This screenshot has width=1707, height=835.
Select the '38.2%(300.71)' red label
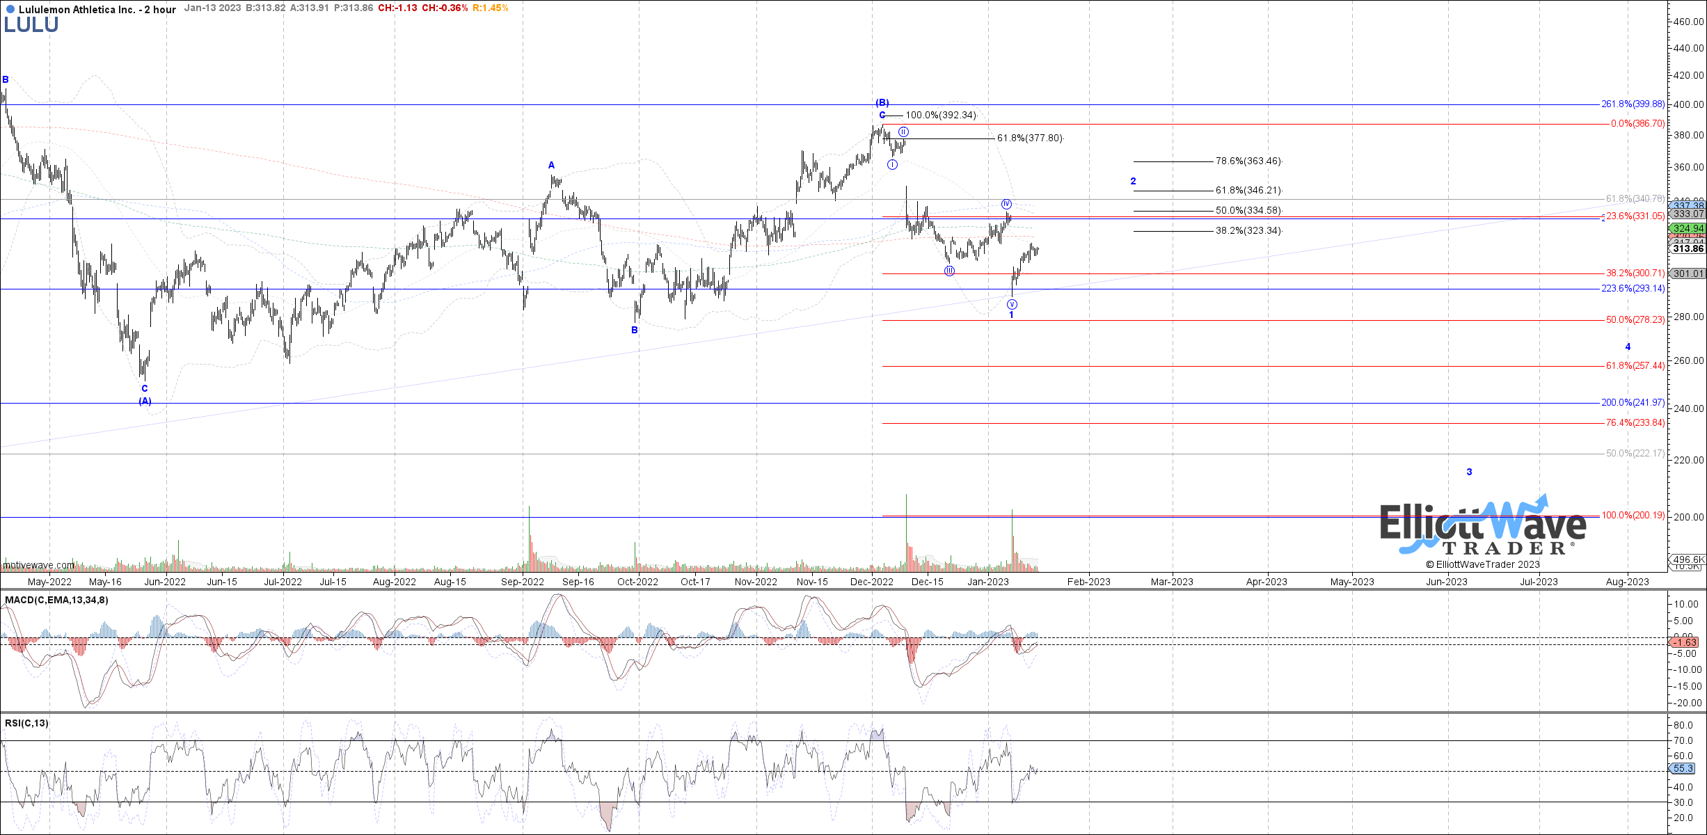[x=1635, y=273]
